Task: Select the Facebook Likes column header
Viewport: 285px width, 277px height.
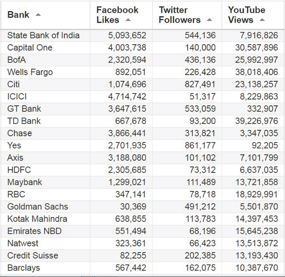Action: click(x=121, y=15)
